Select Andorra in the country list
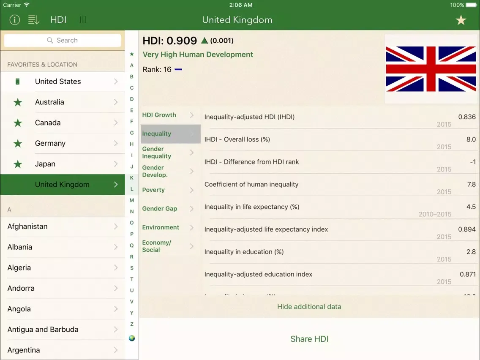This screenshot has height=360, width=480. (63, 288)
